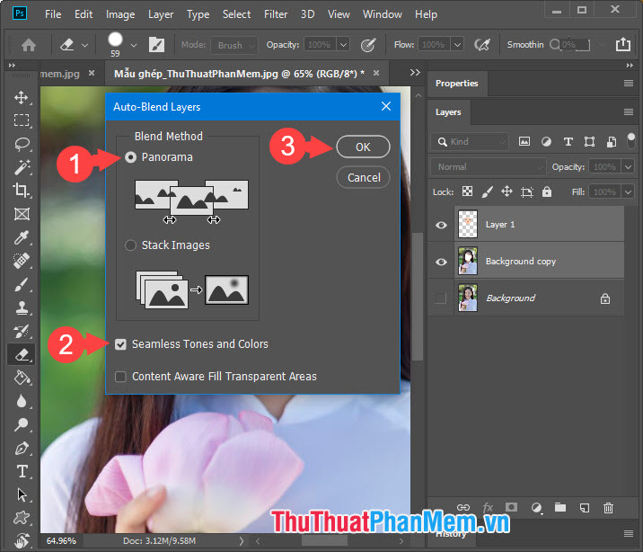Select the Panorama blend method
Image resolution: width=643 pixels, height=552 pixels.
pyautogui.click(x=130, y=157)
